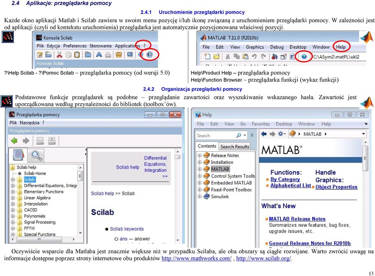This screenshot has height=276, width=375.
Task: Click the MATLAB current directory path field
Action: [x=338, y=57]
